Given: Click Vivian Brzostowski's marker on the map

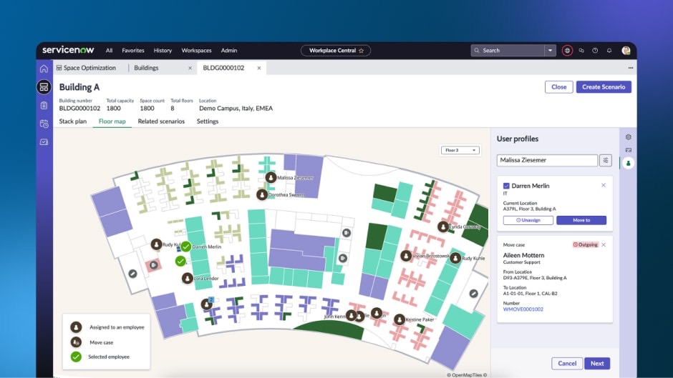Looking at the screenshot, I should point(406,256).
